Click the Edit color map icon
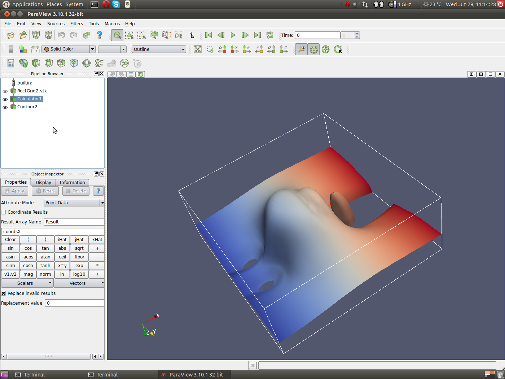This screenshot has width=505, height=379. point(23,49)
